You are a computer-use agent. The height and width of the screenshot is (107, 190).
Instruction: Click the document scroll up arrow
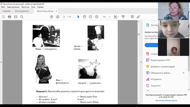[x=139, y=21]
